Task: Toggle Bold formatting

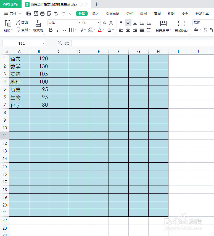Action: coord(51,30)
